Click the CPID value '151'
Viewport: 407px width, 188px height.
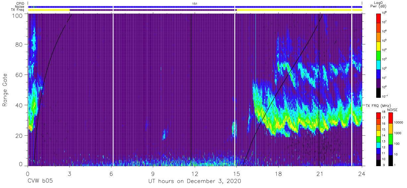[x=195, y=4]
